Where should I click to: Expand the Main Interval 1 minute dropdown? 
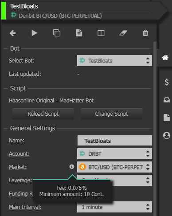click(x=114, y=207)
